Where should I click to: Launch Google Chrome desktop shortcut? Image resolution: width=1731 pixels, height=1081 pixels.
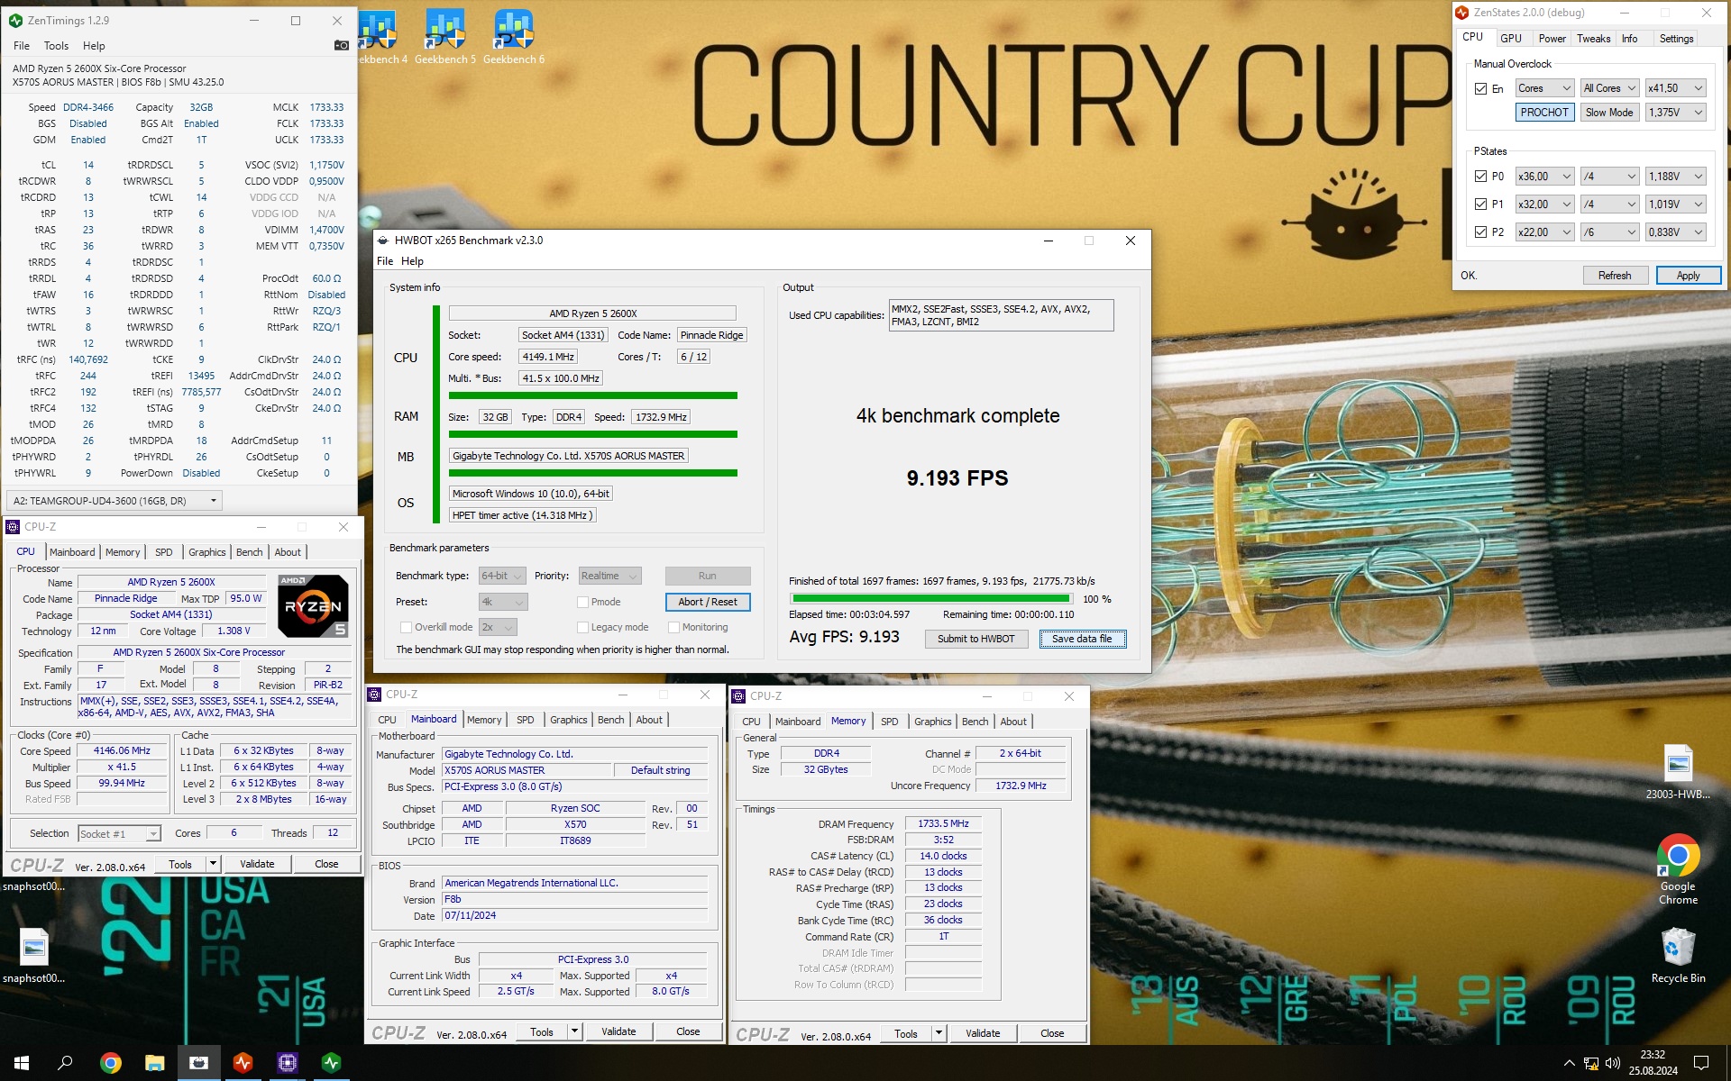click(1678, 869)
